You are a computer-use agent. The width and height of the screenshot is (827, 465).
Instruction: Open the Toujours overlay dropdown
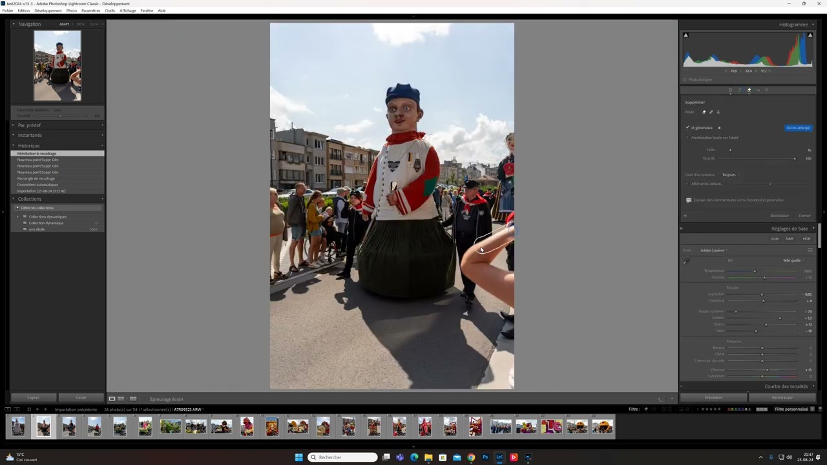pyautogui.click(x=731, y=174)
